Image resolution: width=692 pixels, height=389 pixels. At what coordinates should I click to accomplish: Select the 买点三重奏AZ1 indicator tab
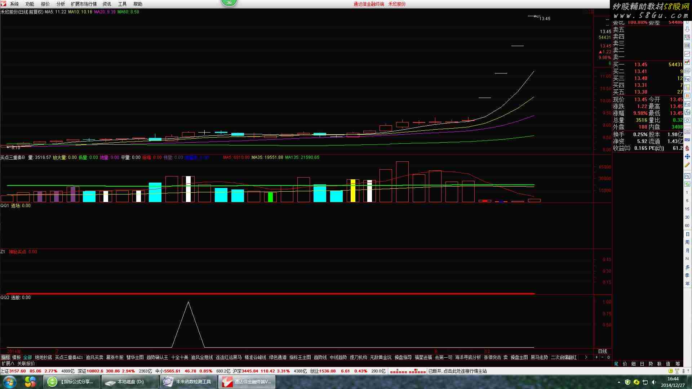(x=69, y=357)
